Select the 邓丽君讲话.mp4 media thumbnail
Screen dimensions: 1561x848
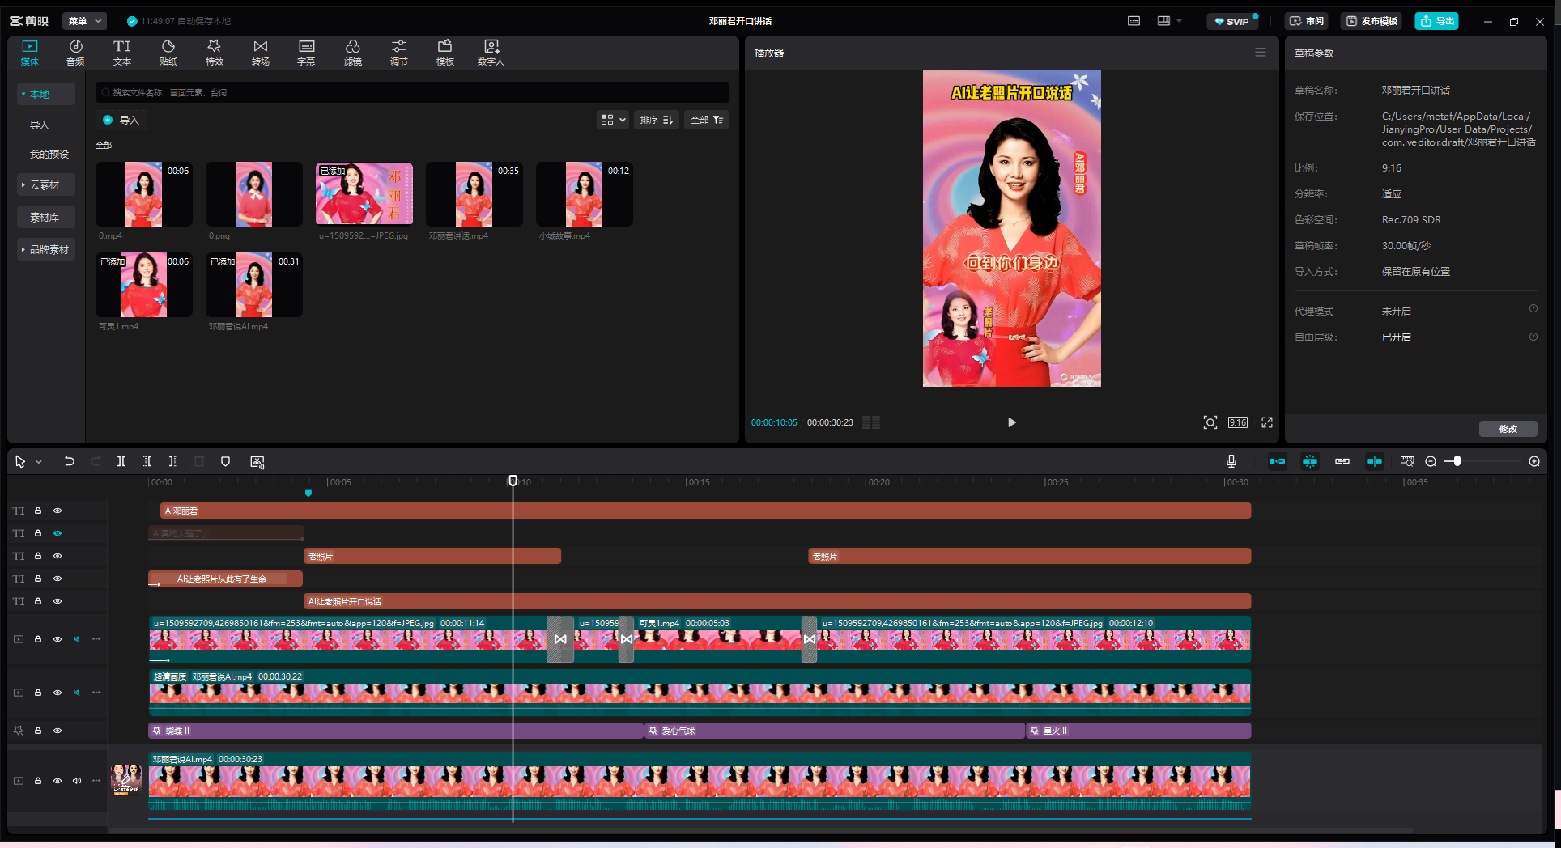(474, 194)
